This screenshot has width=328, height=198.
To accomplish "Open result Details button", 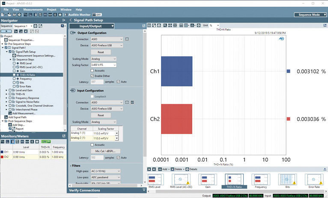I will pyautogui.click(x=191, y=169).
